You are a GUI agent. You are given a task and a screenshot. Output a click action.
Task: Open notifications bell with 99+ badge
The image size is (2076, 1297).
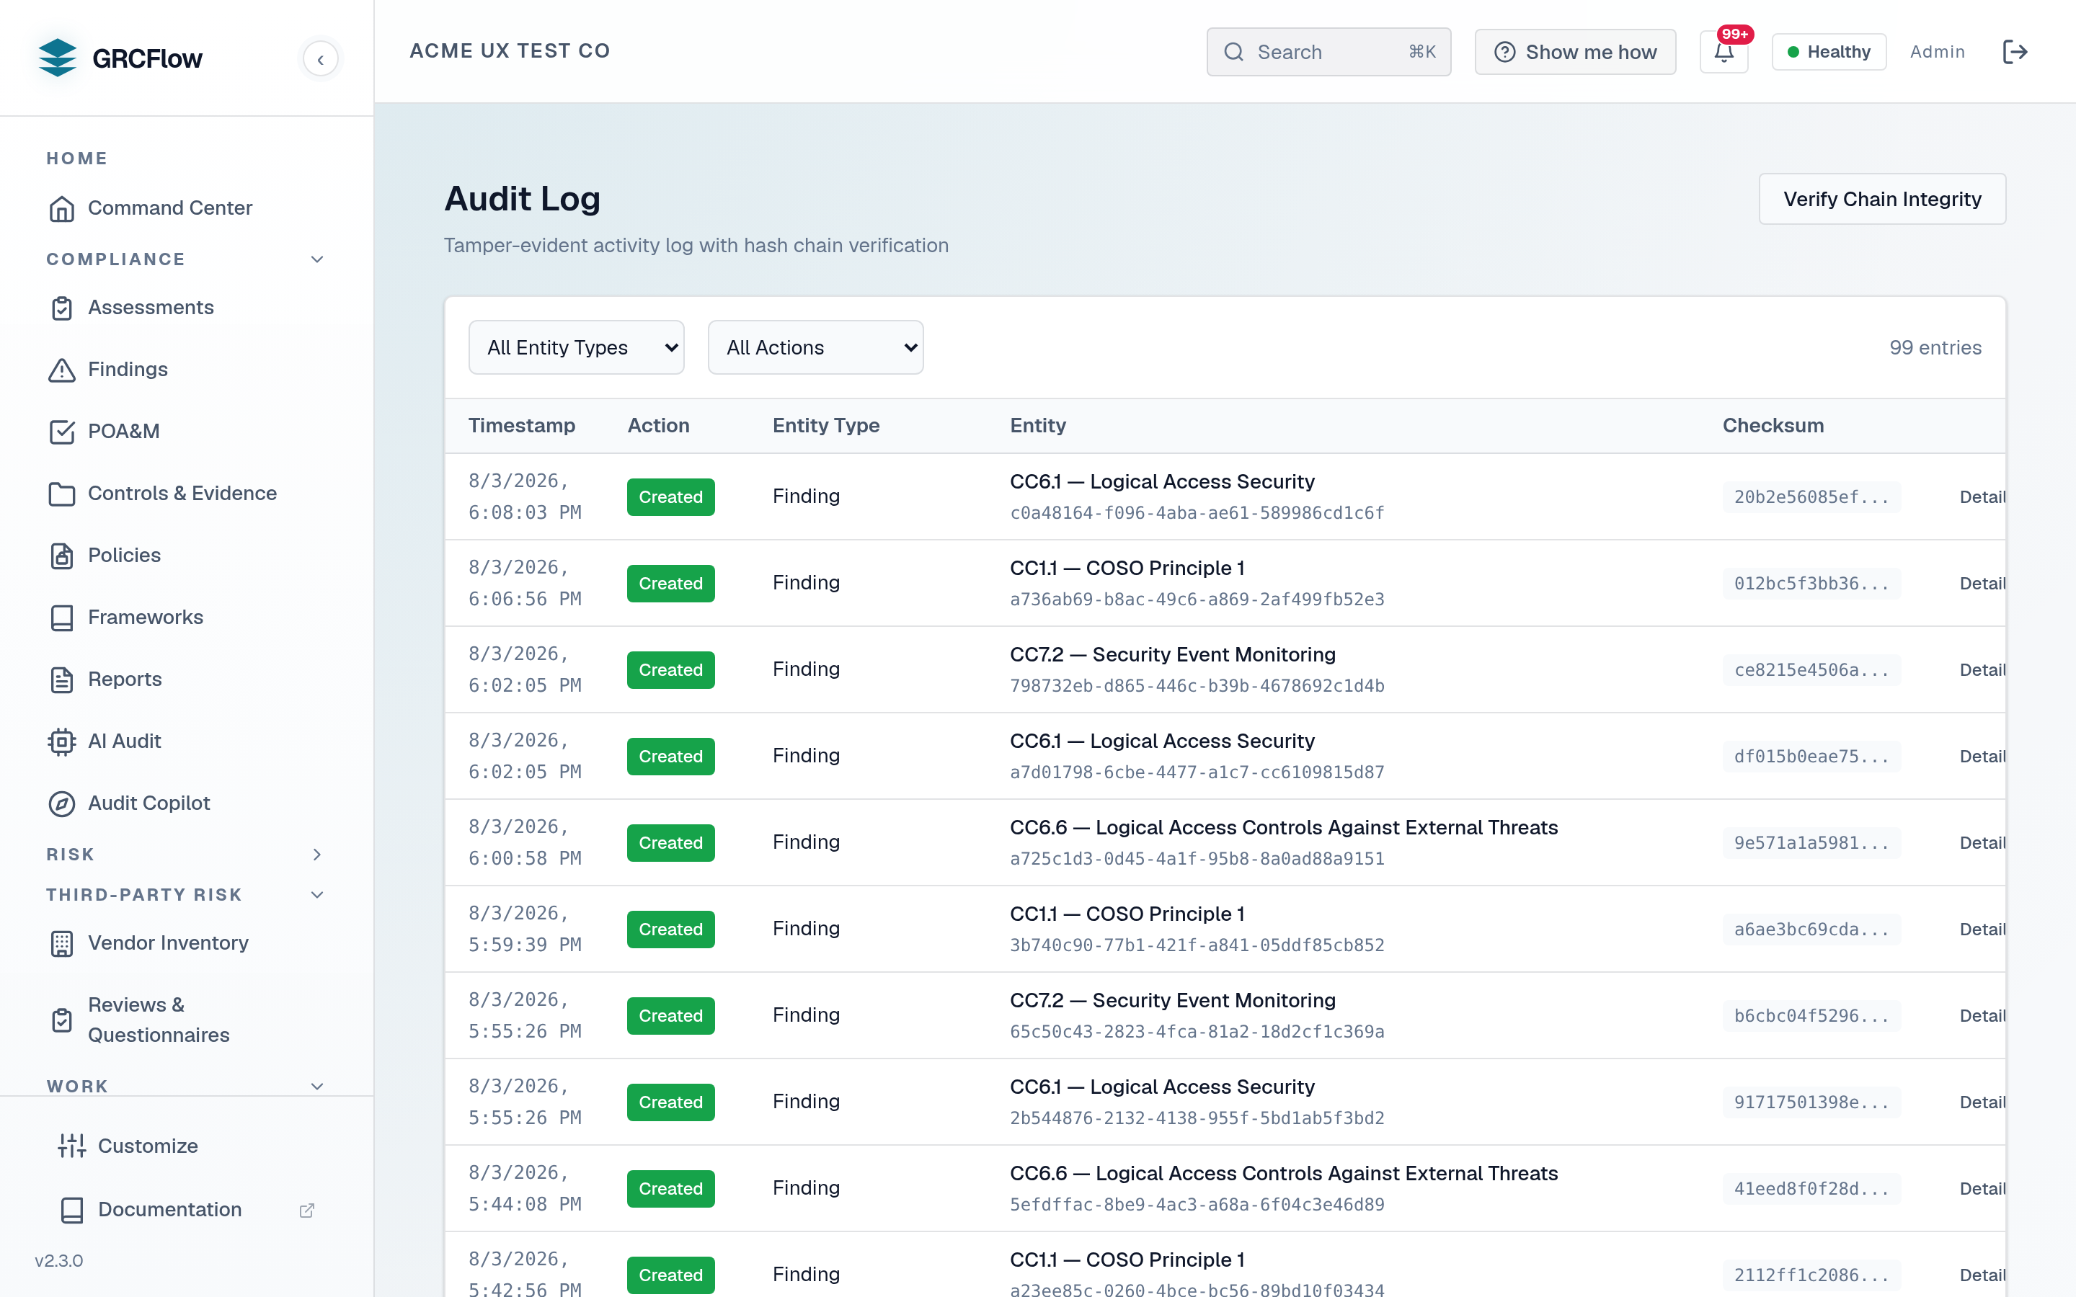click(1724, 51)
